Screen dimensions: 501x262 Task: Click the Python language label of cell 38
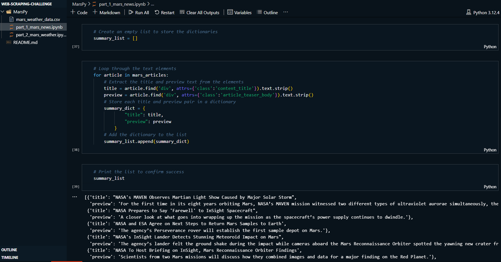coord(490,150)
